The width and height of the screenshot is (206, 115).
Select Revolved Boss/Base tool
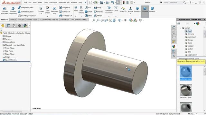coord(13,11)
